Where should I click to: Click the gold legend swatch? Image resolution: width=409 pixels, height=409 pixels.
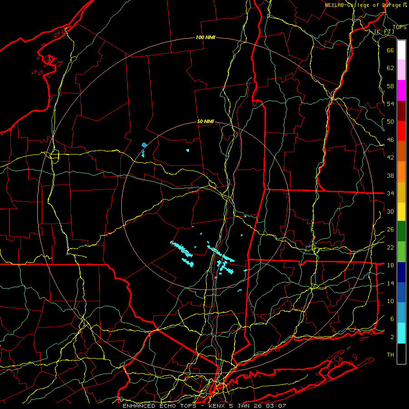[x=401, y=192]
